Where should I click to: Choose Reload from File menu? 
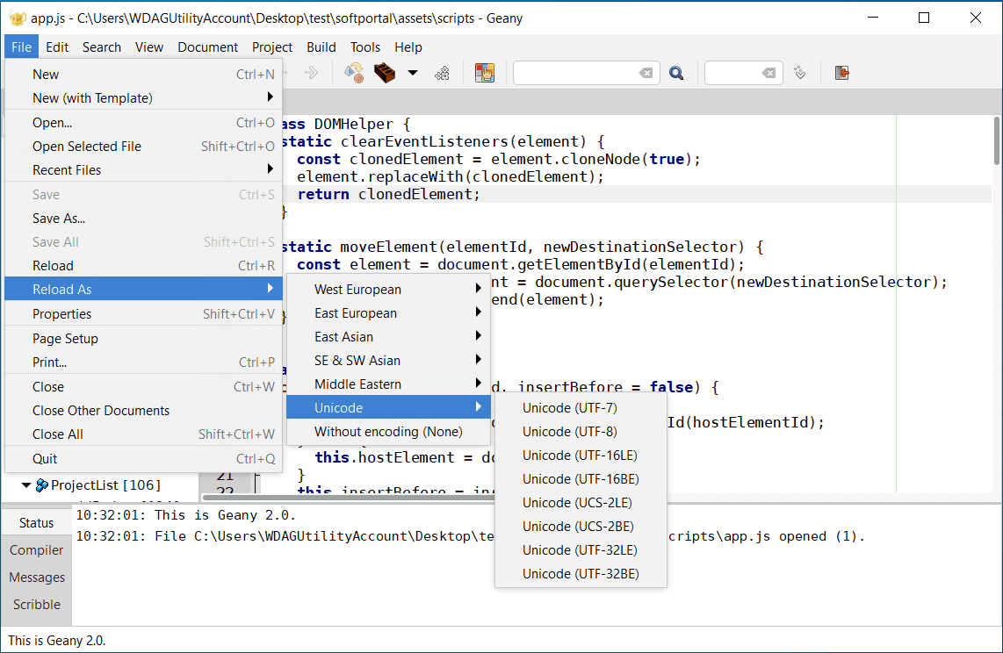pos(143,266)
